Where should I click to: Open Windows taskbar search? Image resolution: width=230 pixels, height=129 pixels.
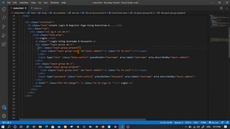9,127
